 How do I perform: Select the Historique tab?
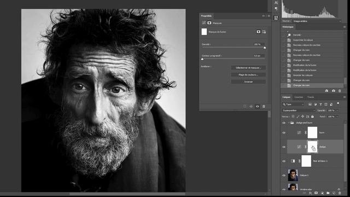pyautogui.click(x=288, y=27)
